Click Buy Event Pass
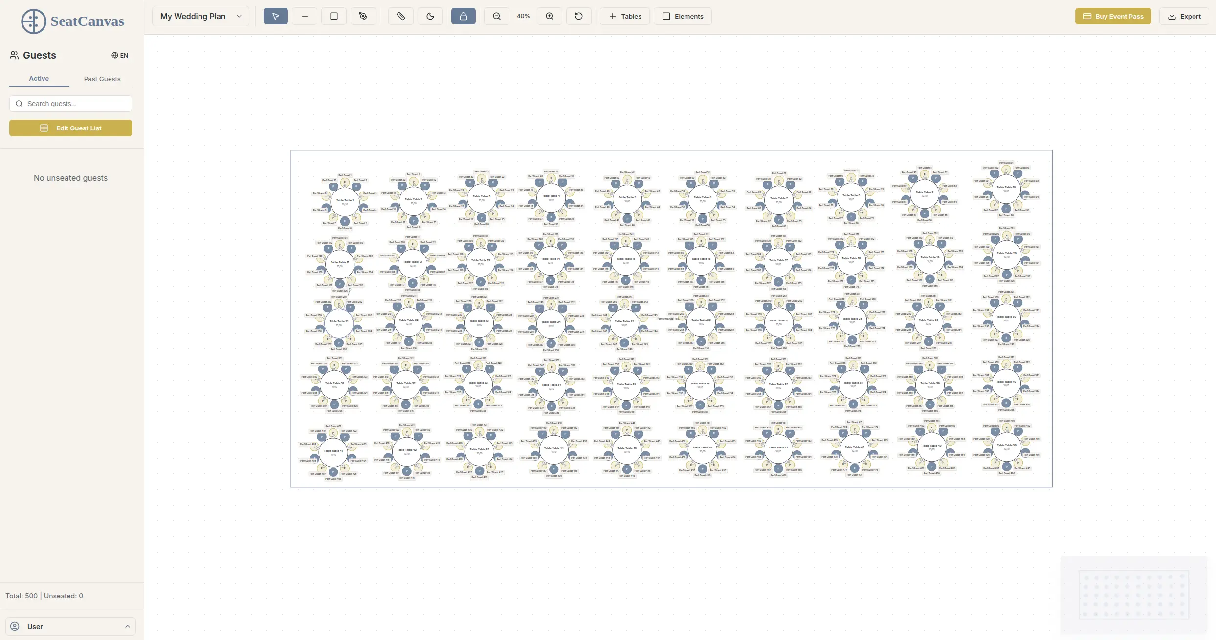 1113,16
